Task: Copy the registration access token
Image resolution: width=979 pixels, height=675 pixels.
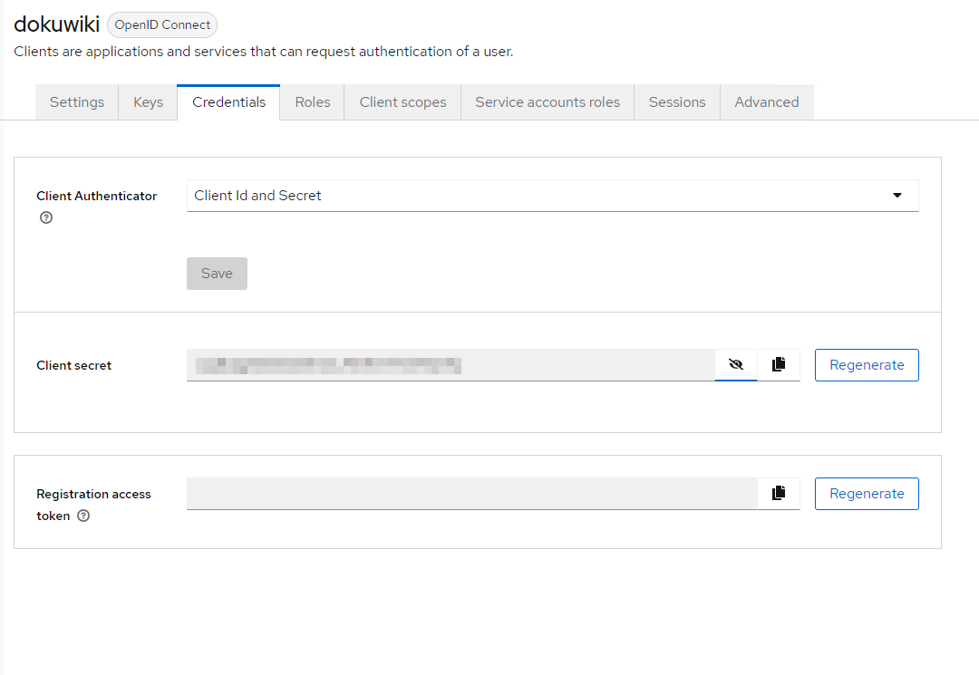Action: 779,494
